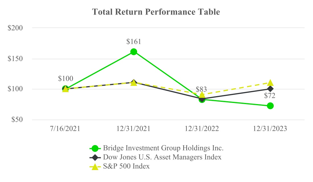This screenshot has height=182, width=313.
Task: Click the $83 data label
Action: (201, 90)
